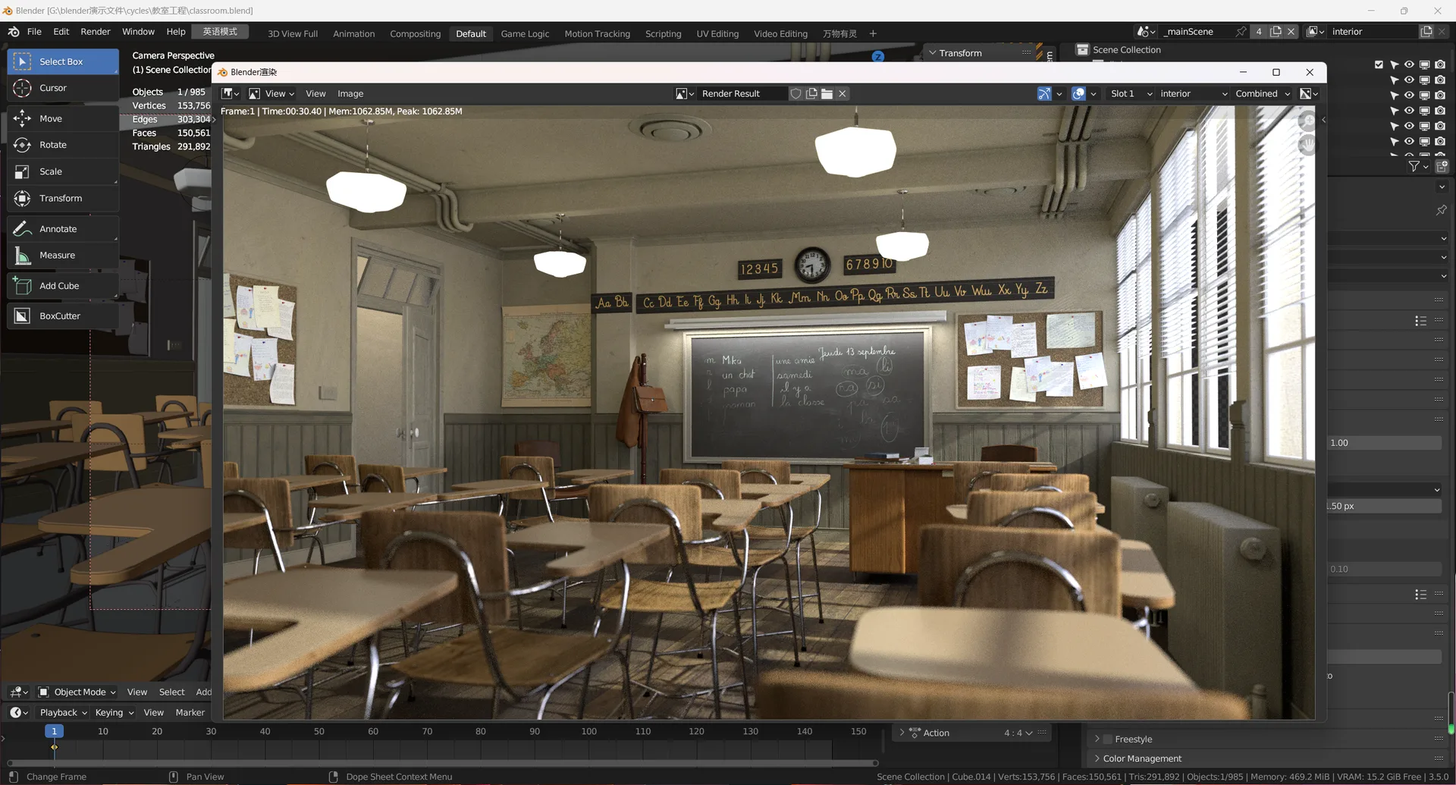The height and width of the screenshot is (785, 1456).
Task: Switch to Compositing workspace tab
Action: coord(415,33)
